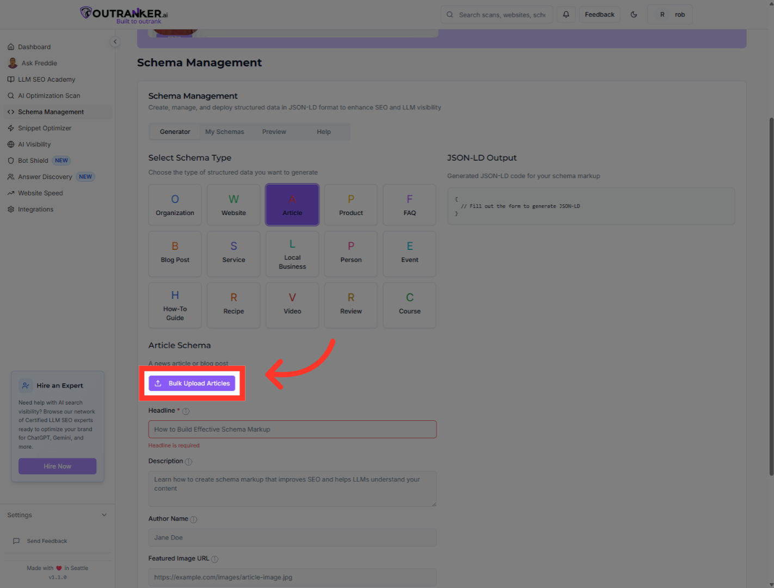Pick the Blog Post schema type
Image resolution: width=774 pixels, height=588 pixels.
[175, 254]
